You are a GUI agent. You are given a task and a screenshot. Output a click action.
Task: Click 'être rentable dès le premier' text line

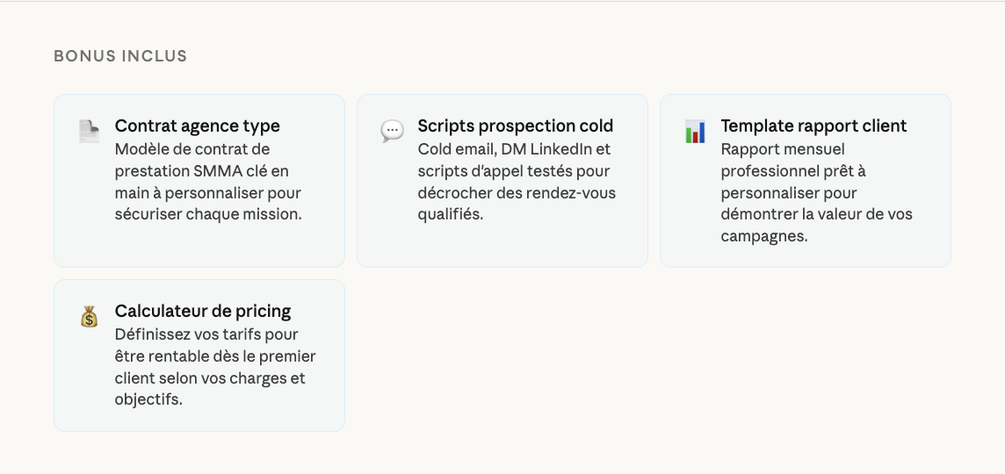[215, 356]
